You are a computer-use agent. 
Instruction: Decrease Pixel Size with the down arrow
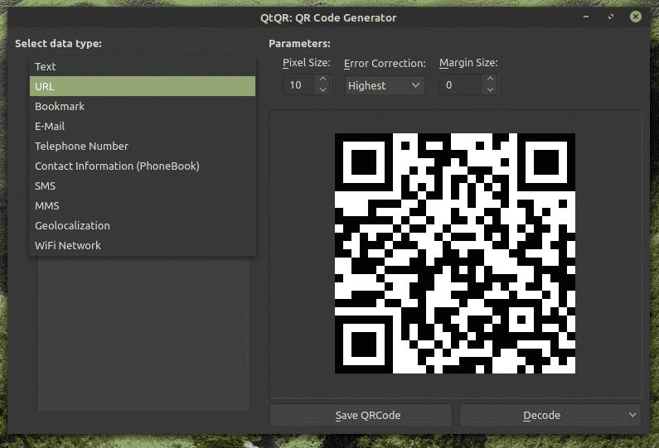click(x=322, y=89)
